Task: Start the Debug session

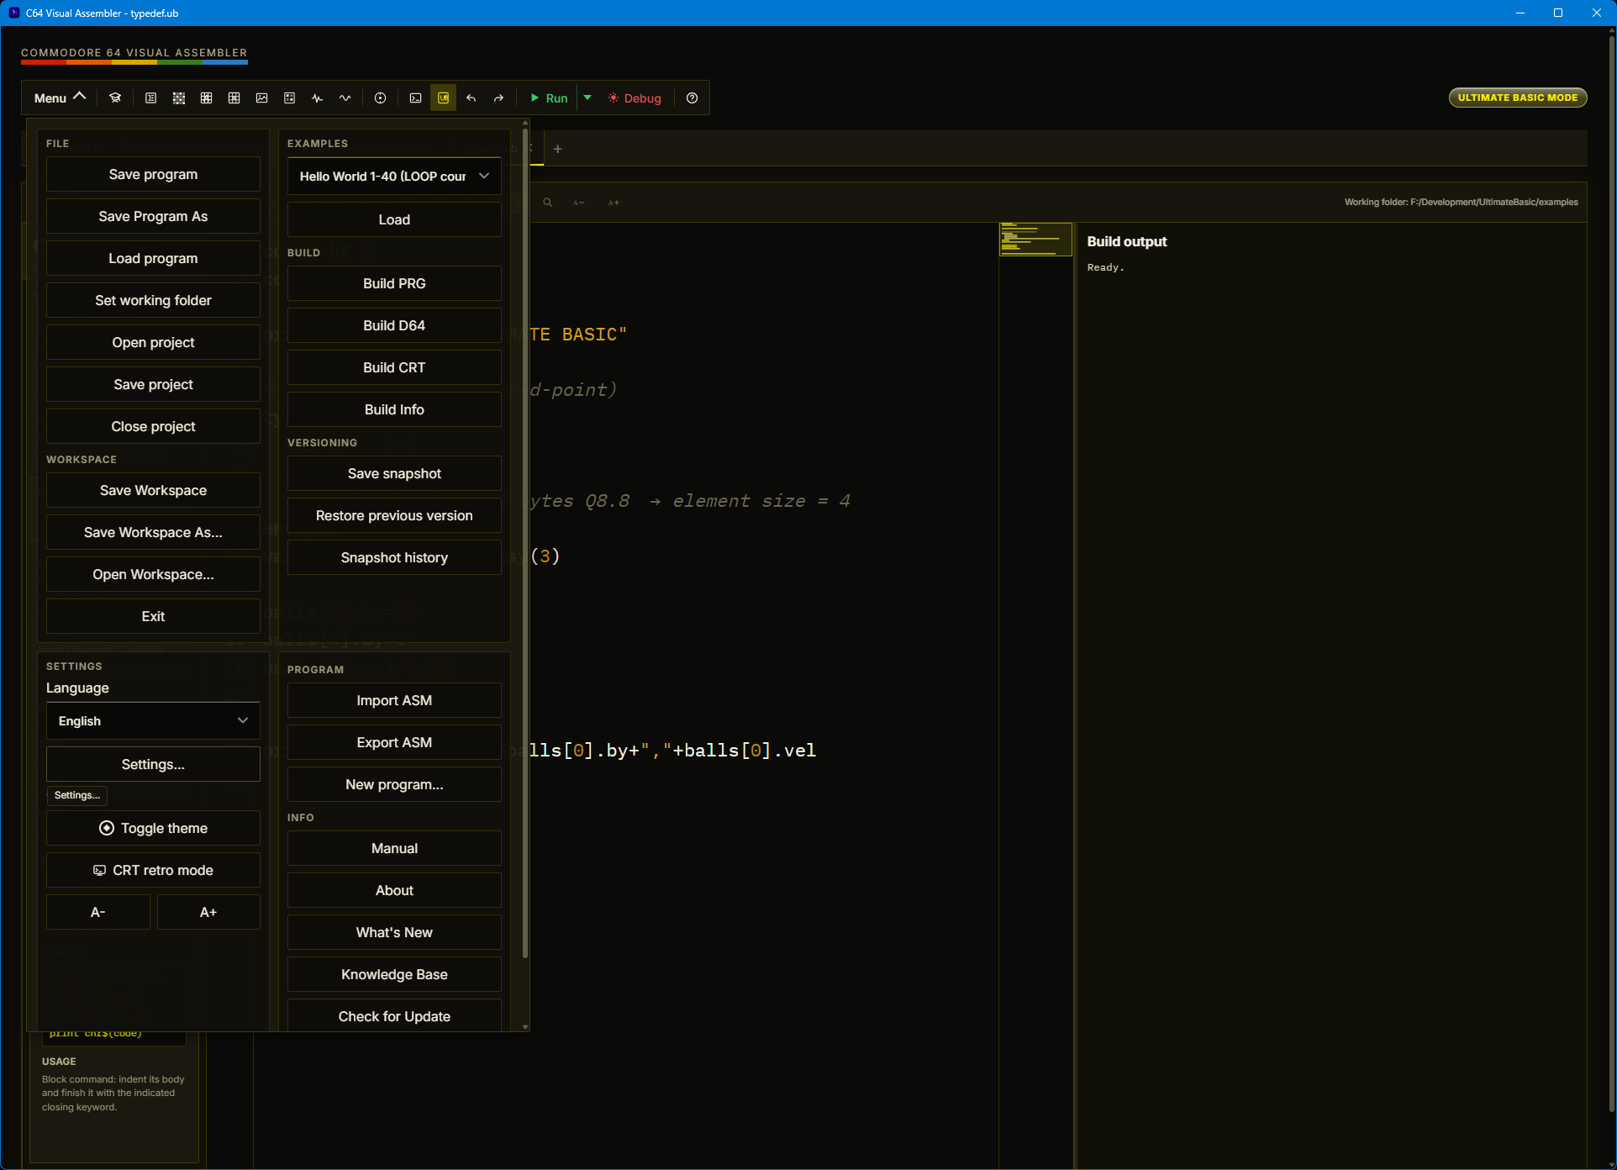Action: 635,98
